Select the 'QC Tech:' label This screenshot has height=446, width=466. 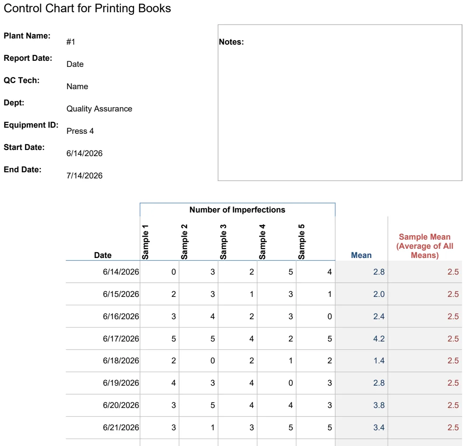tap(21, 80)
